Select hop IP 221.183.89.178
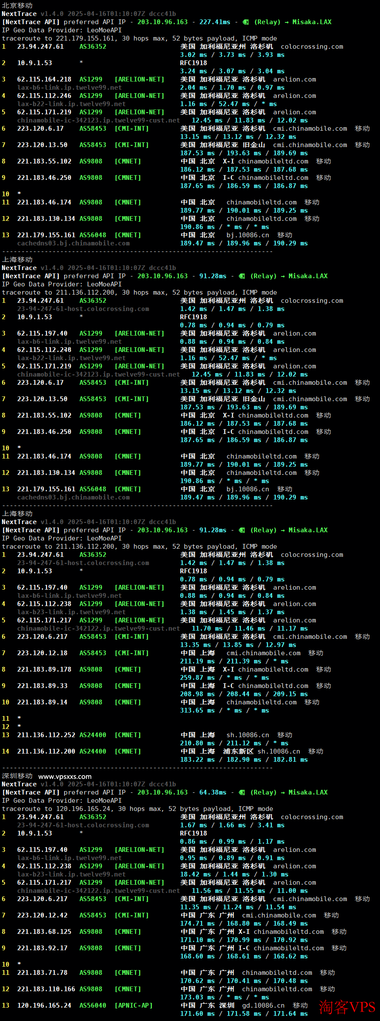Screen dimensions: 380x1021 (44, 669)
